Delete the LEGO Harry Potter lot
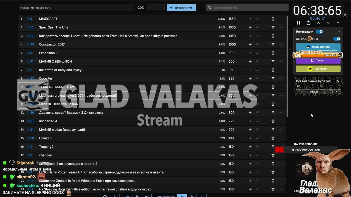351x197 pixels. coord(273,172)
